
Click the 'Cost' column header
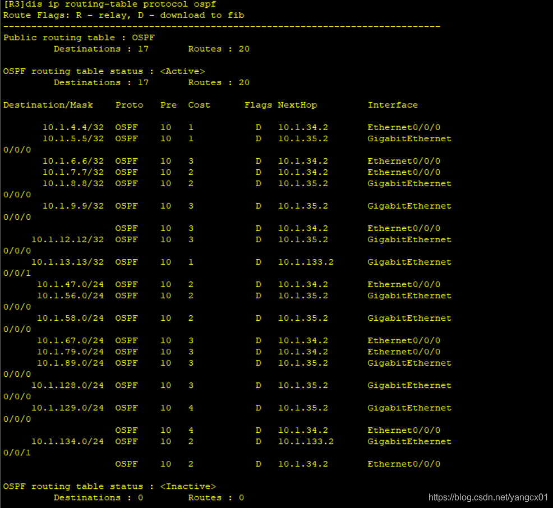tap(199, 105)
